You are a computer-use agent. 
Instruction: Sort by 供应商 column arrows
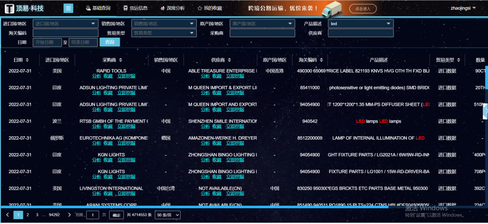(x=229, y=60)
